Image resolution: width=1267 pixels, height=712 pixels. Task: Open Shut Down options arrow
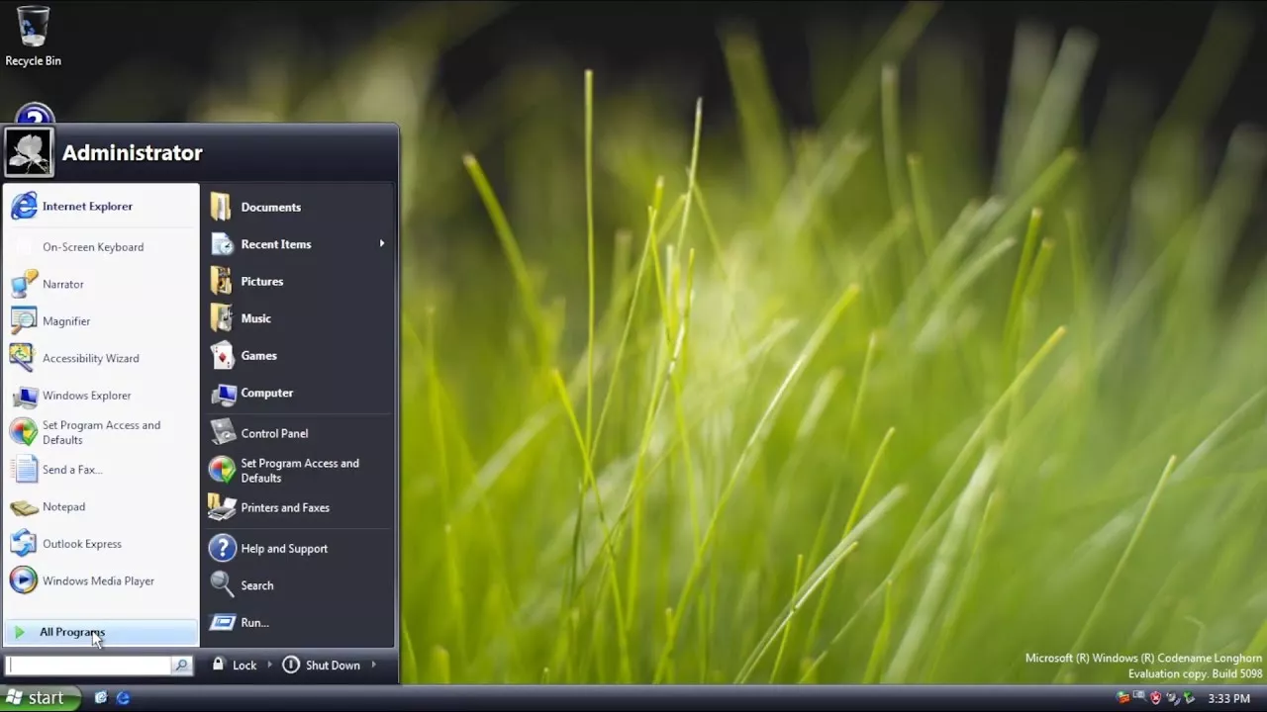pos(373,666)
